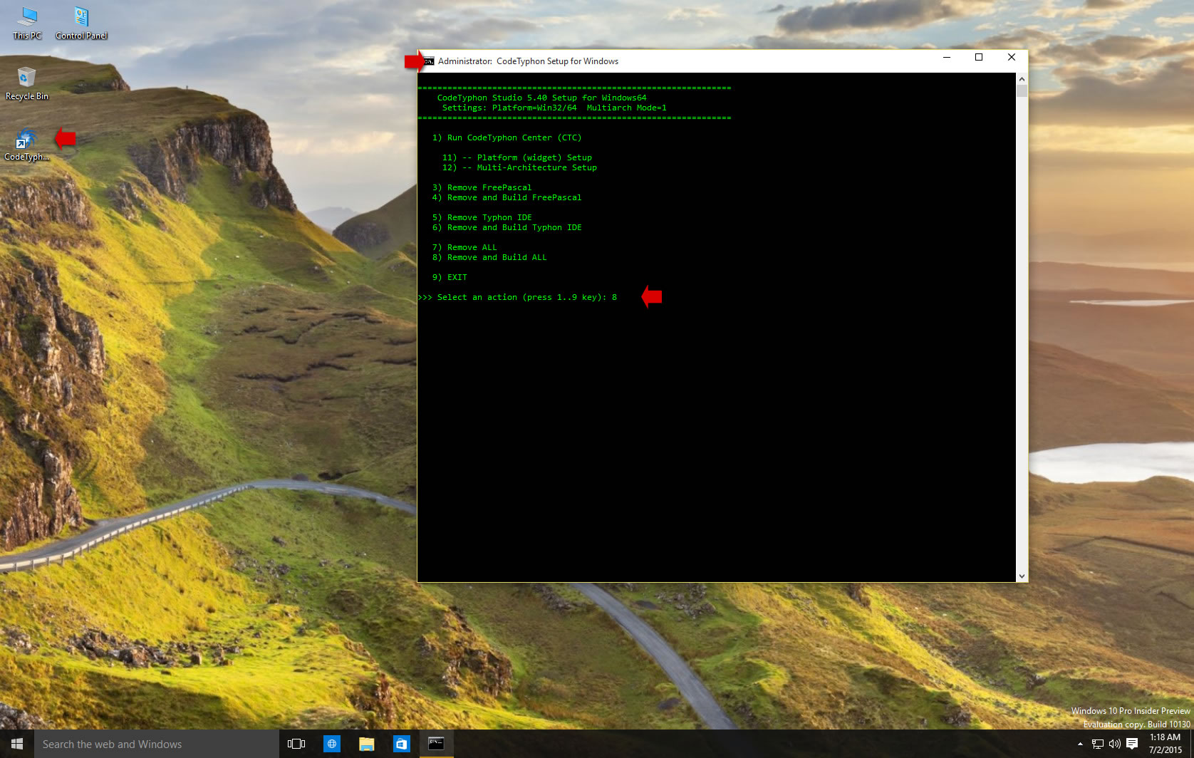
Task: Minimize the CodeTyphon Setup window
Action: coord(947,58)
